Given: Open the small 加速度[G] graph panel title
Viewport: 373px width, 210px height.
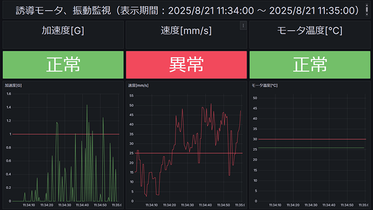Looking at the screenshot, I should tap(14, 85).
